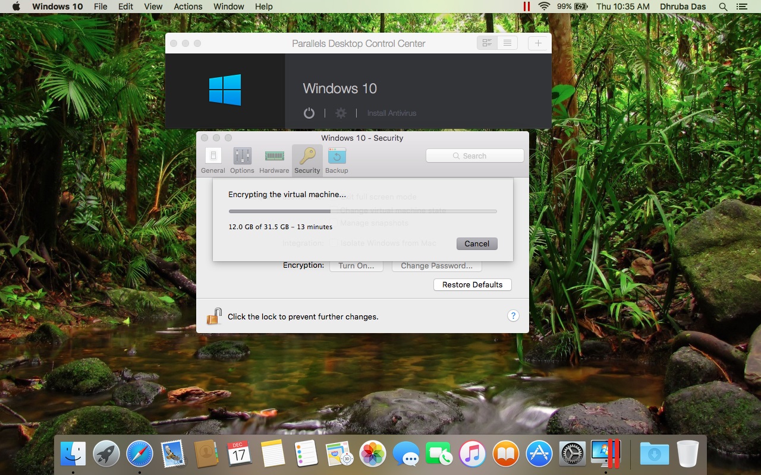Click 'Click the lock to prevent further changes' text
Image resolution: width=761 pixels, height=475 pixels.
pos(303,316)
